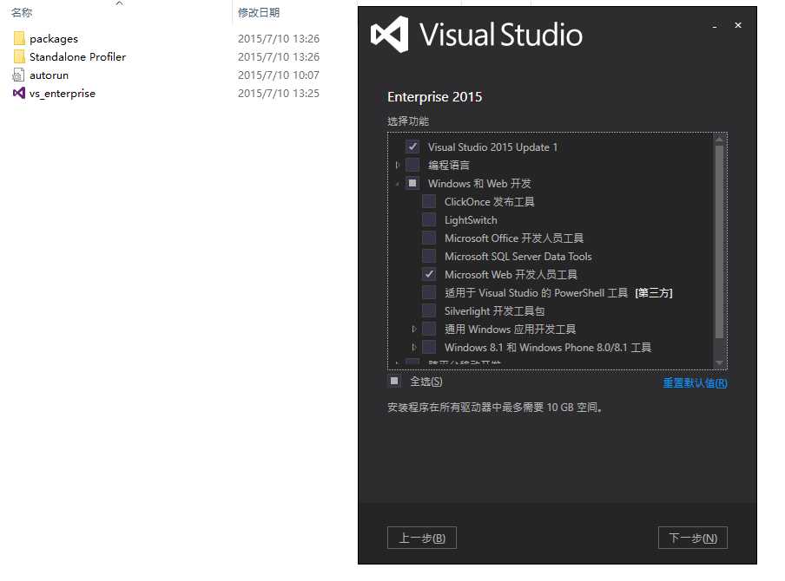Check Windows 8.1 和 Windows Phone checkbox

[x=429, y=347]
